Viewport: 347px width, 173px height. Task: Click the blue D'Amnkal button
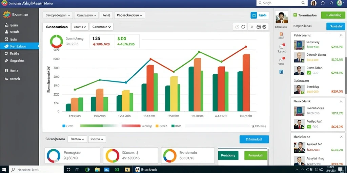[254, 139]
